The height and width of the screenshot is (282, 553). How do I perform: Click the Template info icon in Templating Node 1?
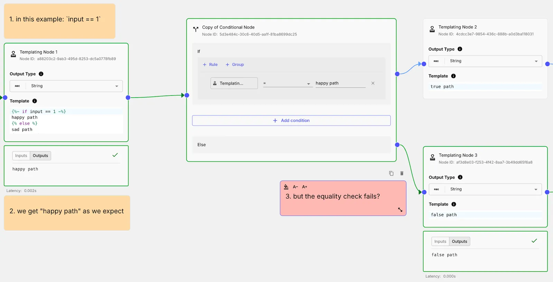point(35,101)
